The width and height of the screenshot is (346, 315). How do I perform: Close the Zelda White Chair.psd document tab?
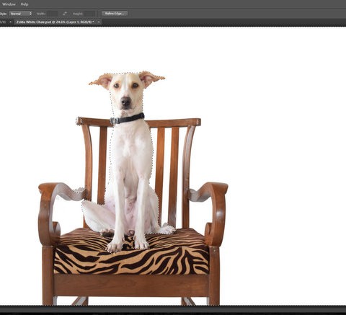99,22
